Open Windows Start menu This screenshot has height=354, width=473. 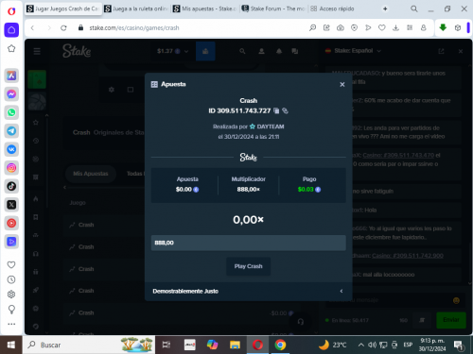11,345
